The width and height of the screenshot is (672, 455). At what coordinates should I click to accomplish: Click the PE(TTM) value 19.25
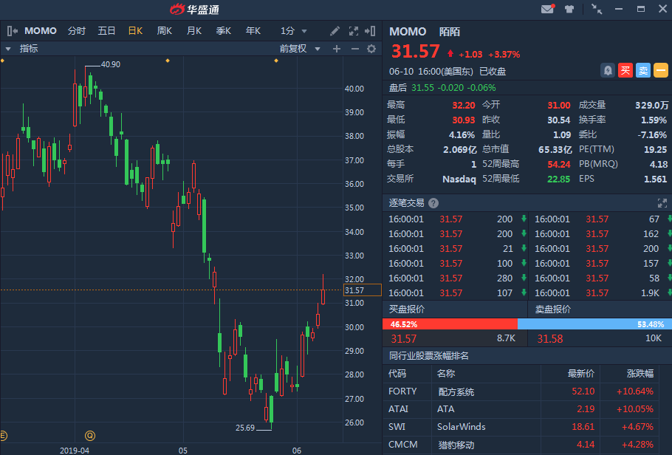[x=655, y=150]
